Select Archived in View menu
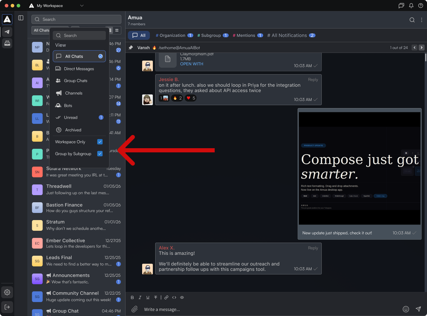The width and height of the screenshot is (427, 316). coord(79,130)
